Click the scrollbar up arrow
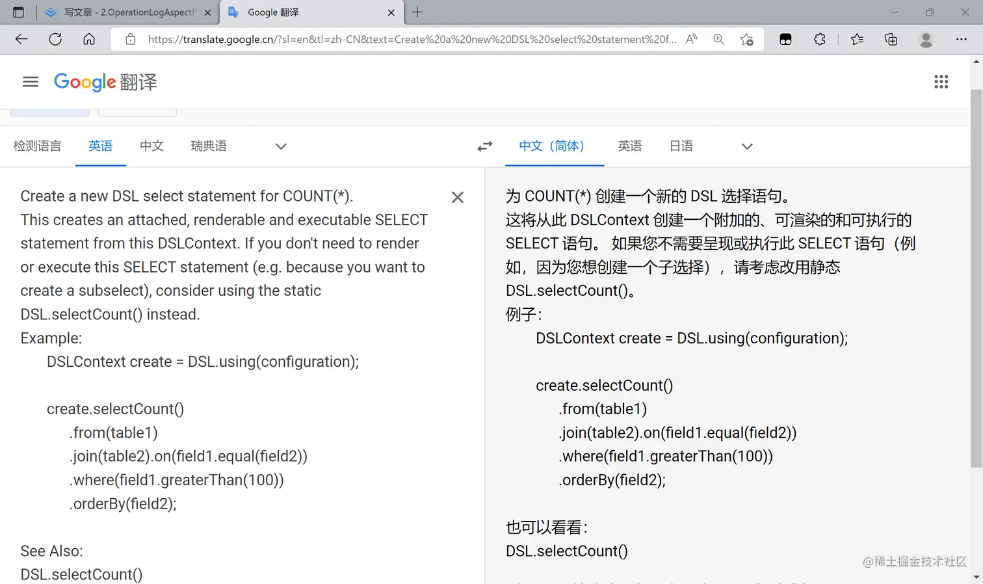The image size is (983, 584). click(976, 62)
